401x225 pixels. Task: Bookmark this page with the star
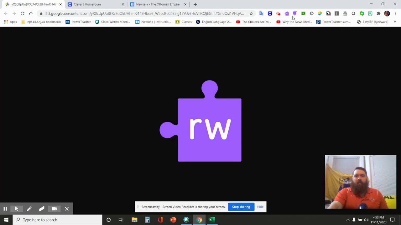251,13
